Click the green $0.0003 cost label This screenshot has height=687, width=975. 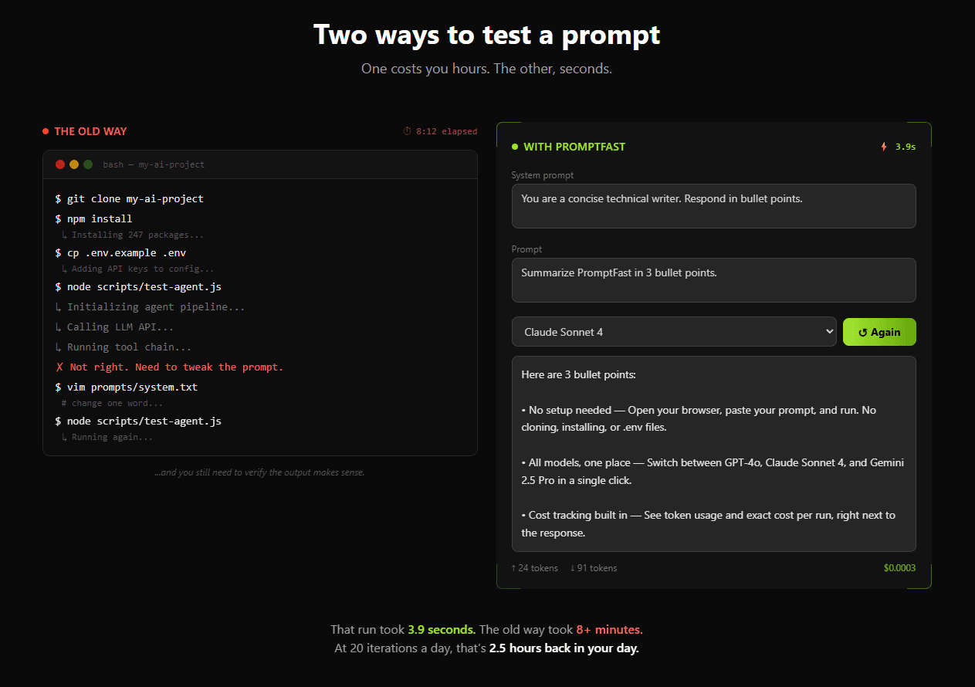tap(899, 567)
